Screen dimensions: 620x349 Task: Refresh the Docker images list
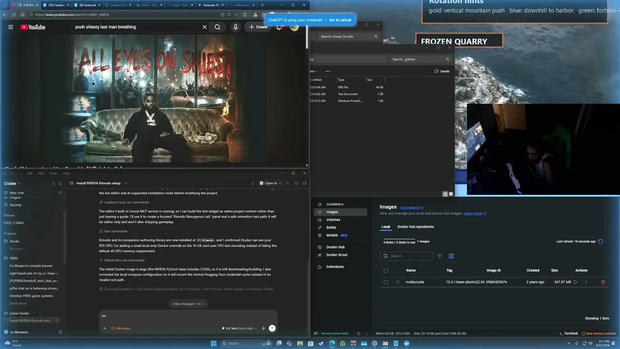pos(601,241)
